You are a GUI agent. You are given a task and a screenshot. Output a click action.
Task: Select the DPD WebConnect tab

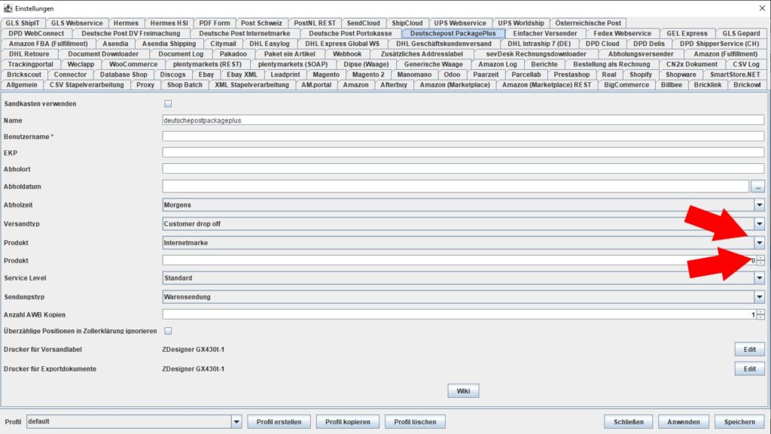[36, 33]
